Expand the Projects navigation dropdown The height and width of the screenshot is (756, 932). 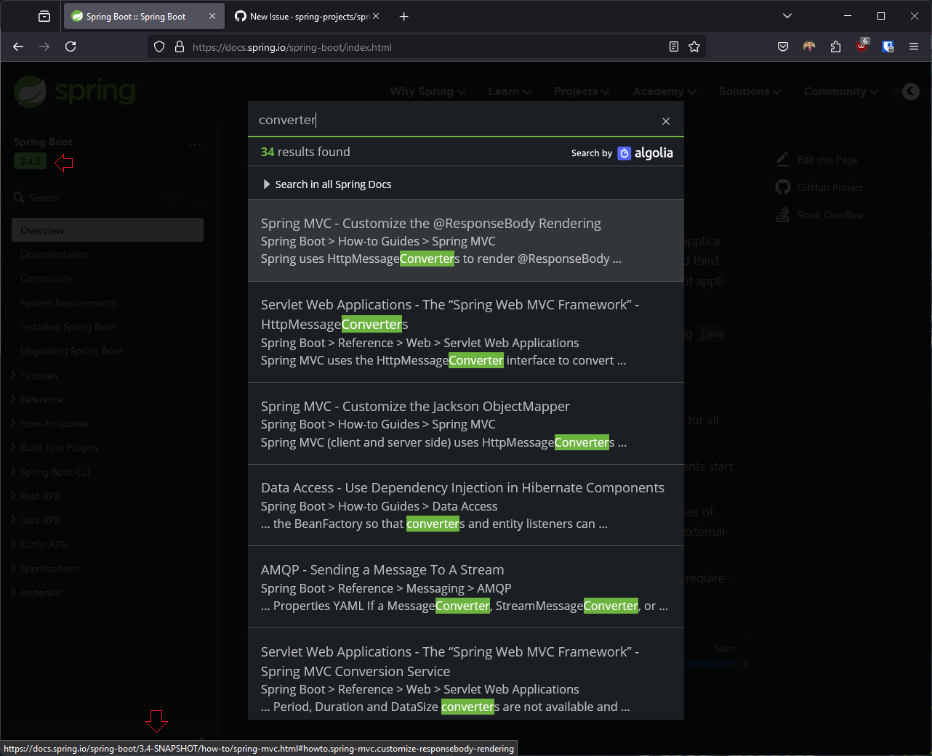click(581, 92)
